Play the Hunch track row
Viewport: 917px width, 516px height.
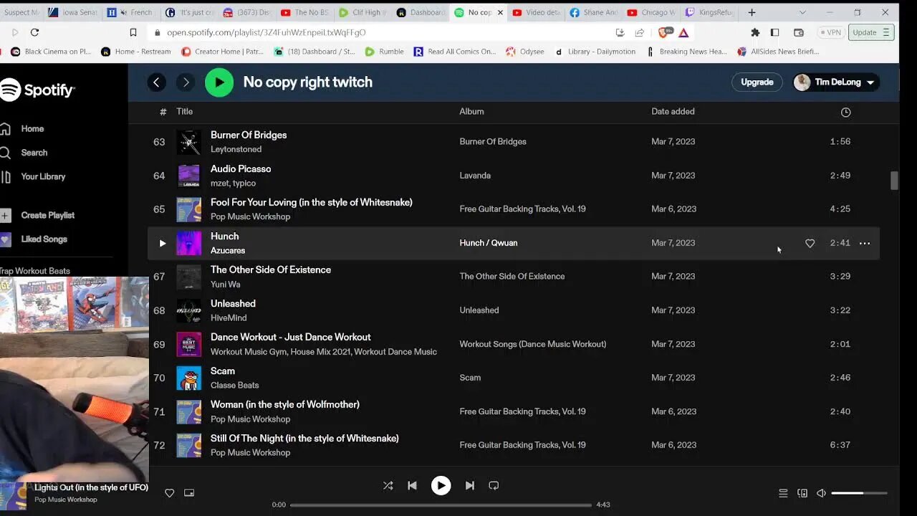tap(162, 244)
